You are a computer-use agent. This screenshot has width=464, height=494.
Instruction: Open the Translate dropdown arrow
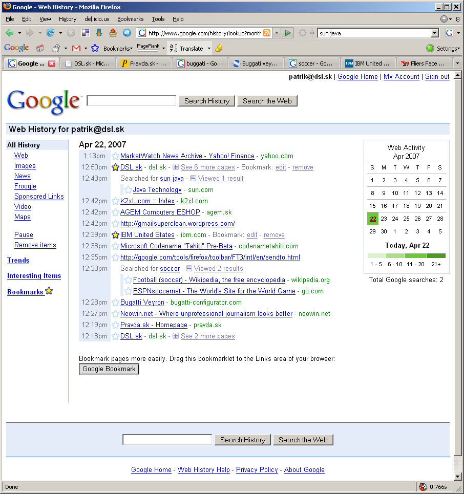tap(209, 49)
